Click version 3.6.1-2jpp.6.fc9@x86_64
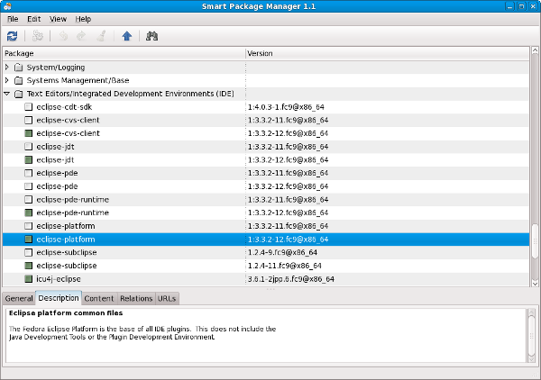541x380 pixels. pos(290,279)
